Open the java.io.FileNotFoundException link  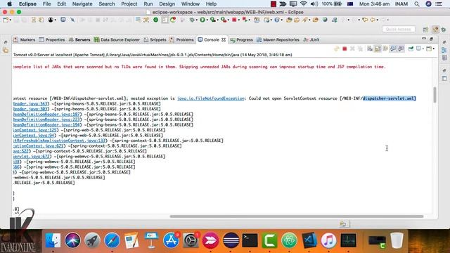211,98
